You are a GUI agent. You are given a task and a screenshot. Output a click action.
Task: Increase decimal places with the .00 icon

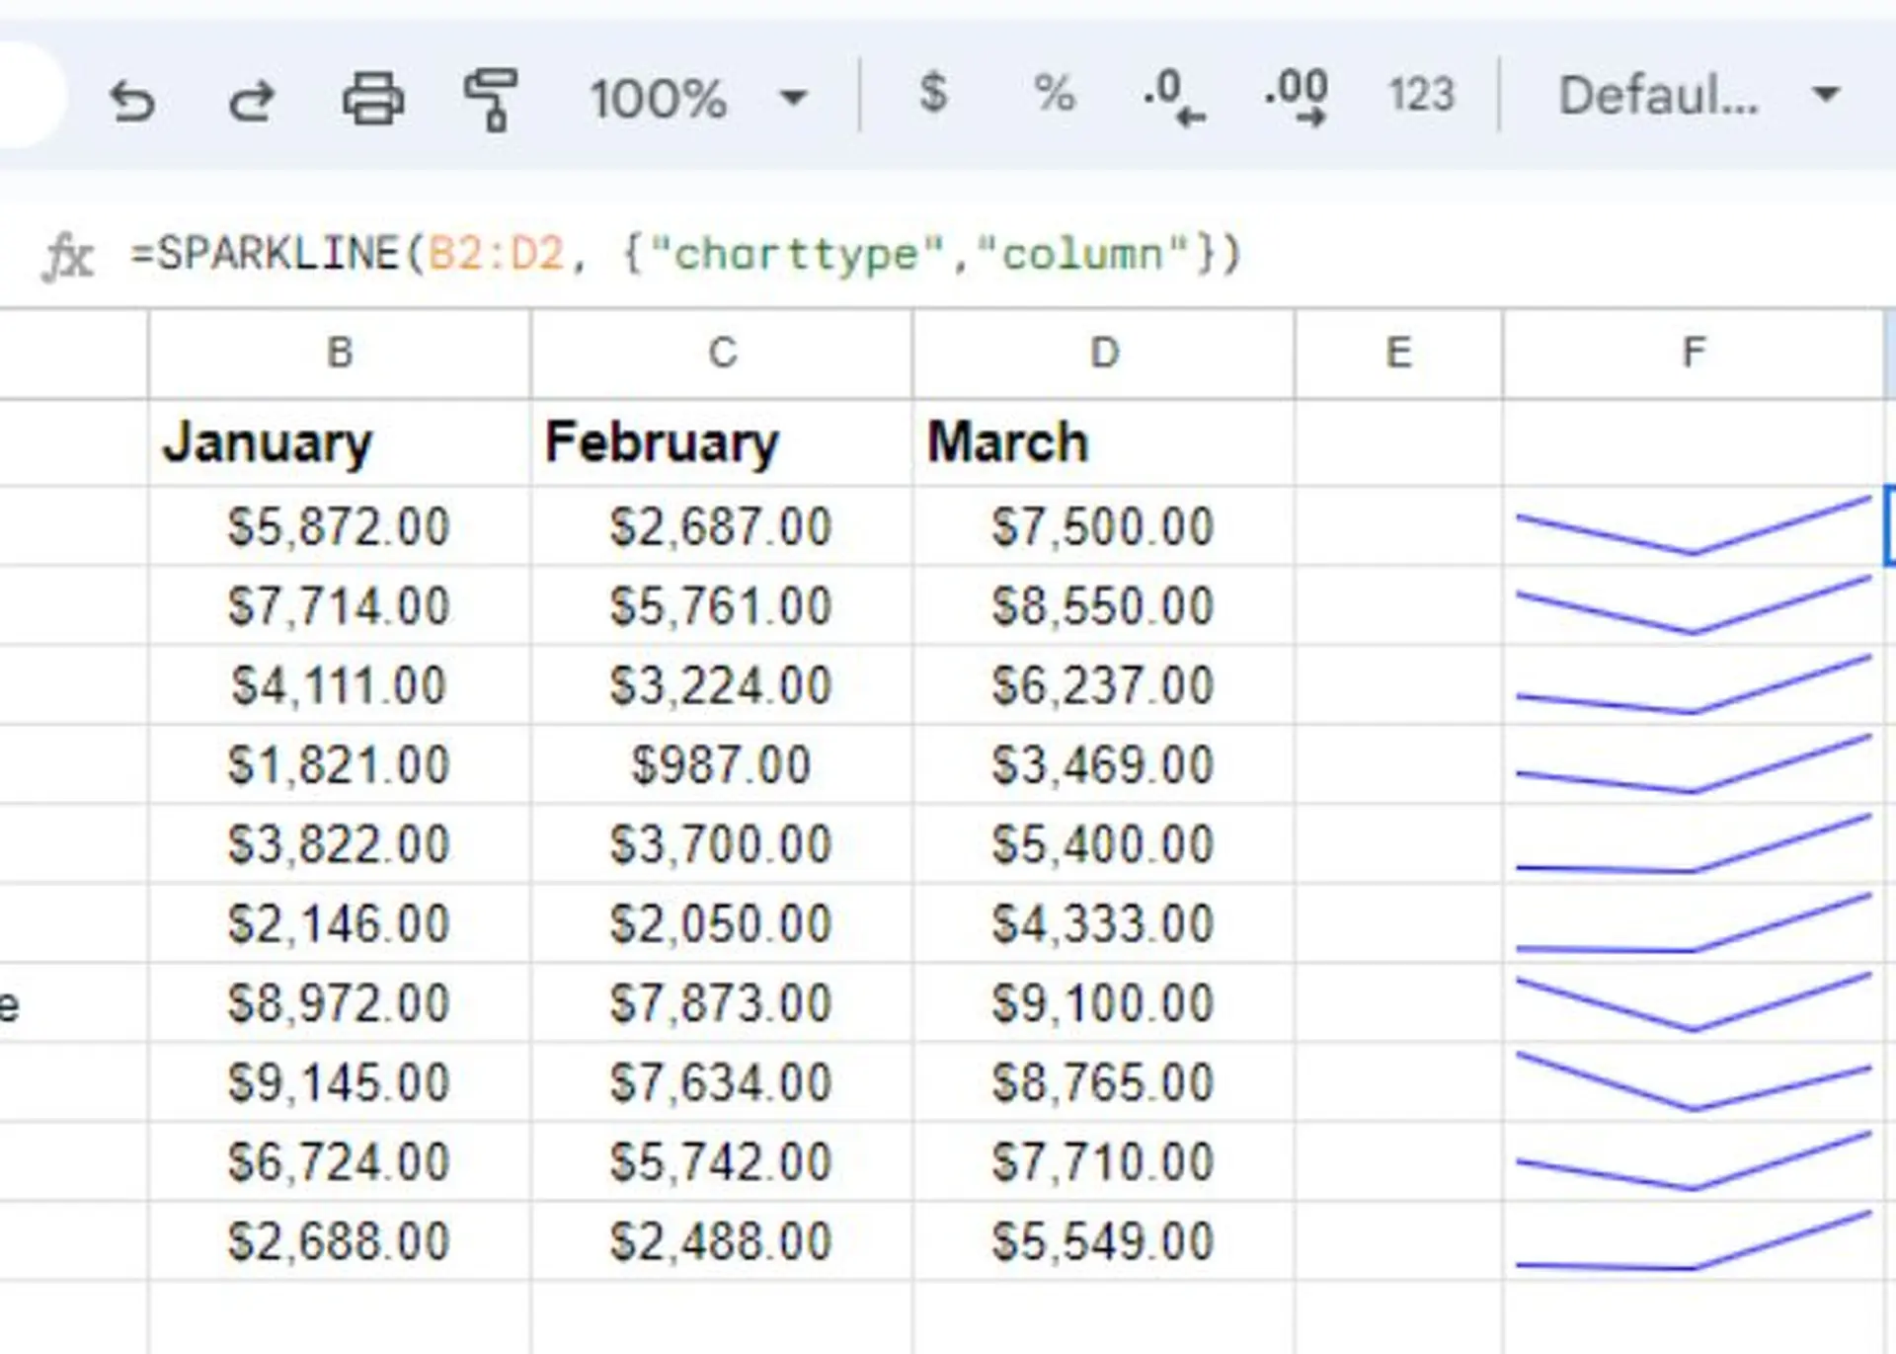(x=1296, y=96)
